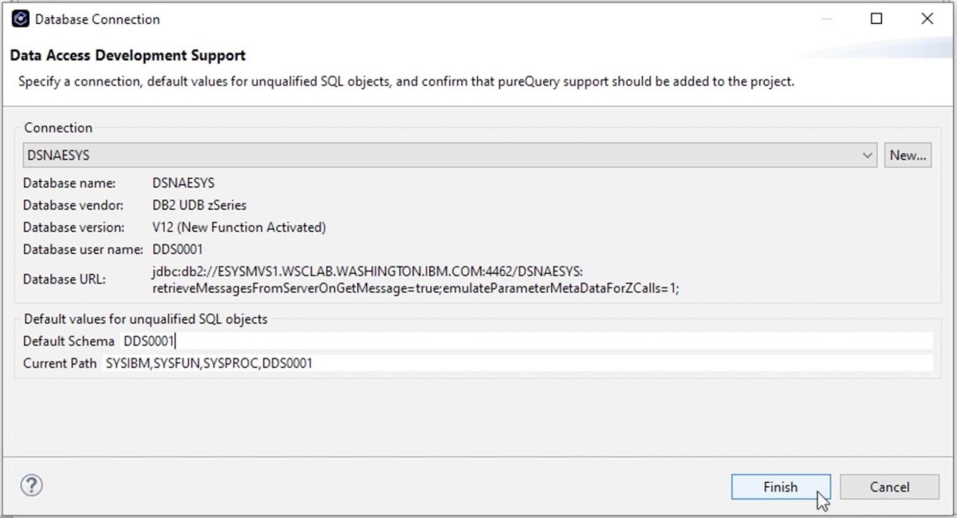Click the Database Connection window title text

click(x=97, y=19)
